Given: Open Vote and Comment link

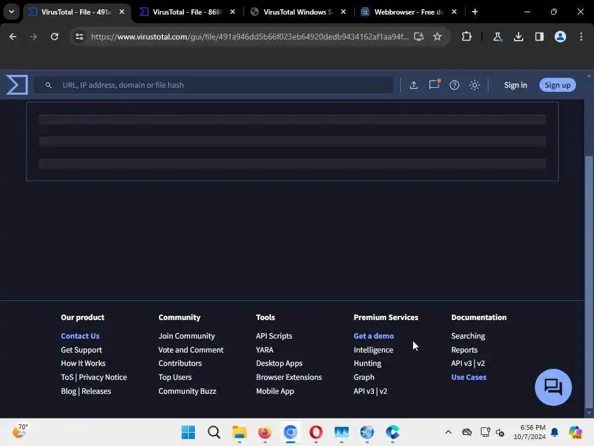Looking at the screenshot, I should [191, 350].
